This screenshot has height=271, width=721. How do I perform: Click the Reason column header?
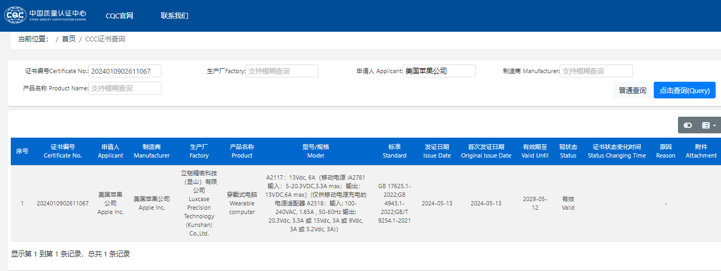pyautogui.click(x=666, y=151)
